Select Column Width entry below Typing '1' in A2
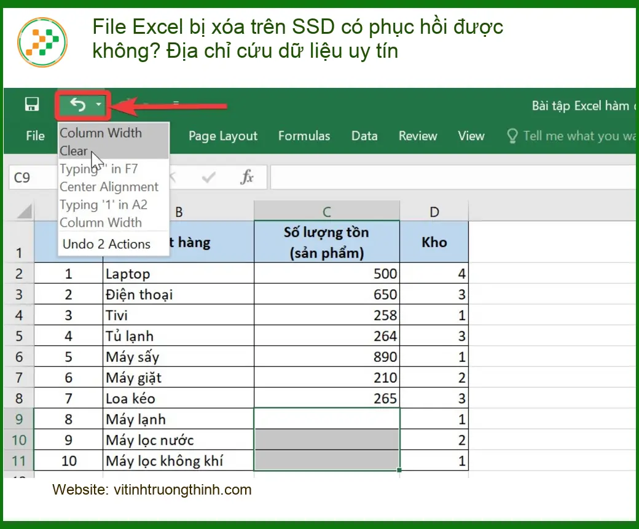Viewport: 639px width, 529px height. point(114,222)
